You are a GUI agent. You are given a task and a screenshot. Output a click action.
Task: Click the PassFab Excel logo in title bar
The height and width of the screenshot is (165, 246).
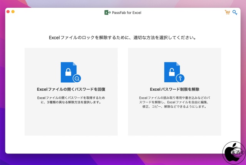pyautogui.click(x=108, y=13)
